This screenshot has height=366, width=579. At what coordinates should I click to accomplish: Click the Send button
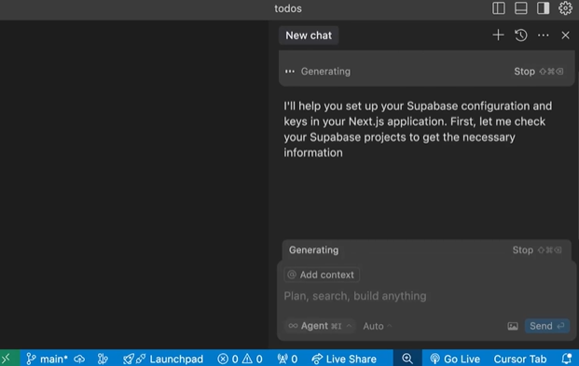(547, 326)
